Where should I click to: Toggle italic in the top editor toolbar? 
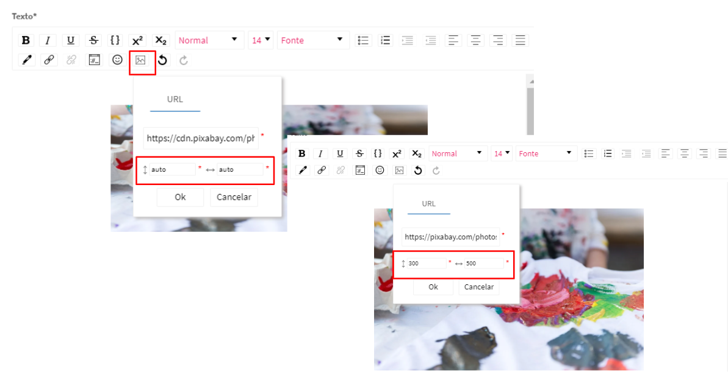coord(48,40)
